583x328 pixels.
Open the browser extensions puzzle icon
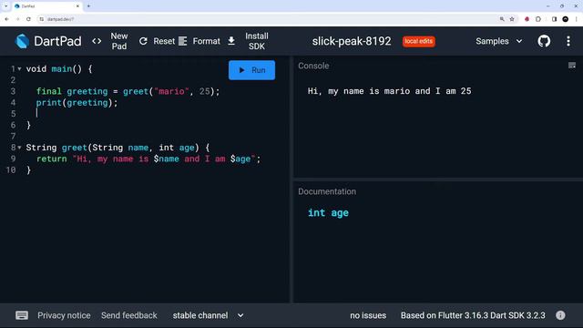[538, 19]
